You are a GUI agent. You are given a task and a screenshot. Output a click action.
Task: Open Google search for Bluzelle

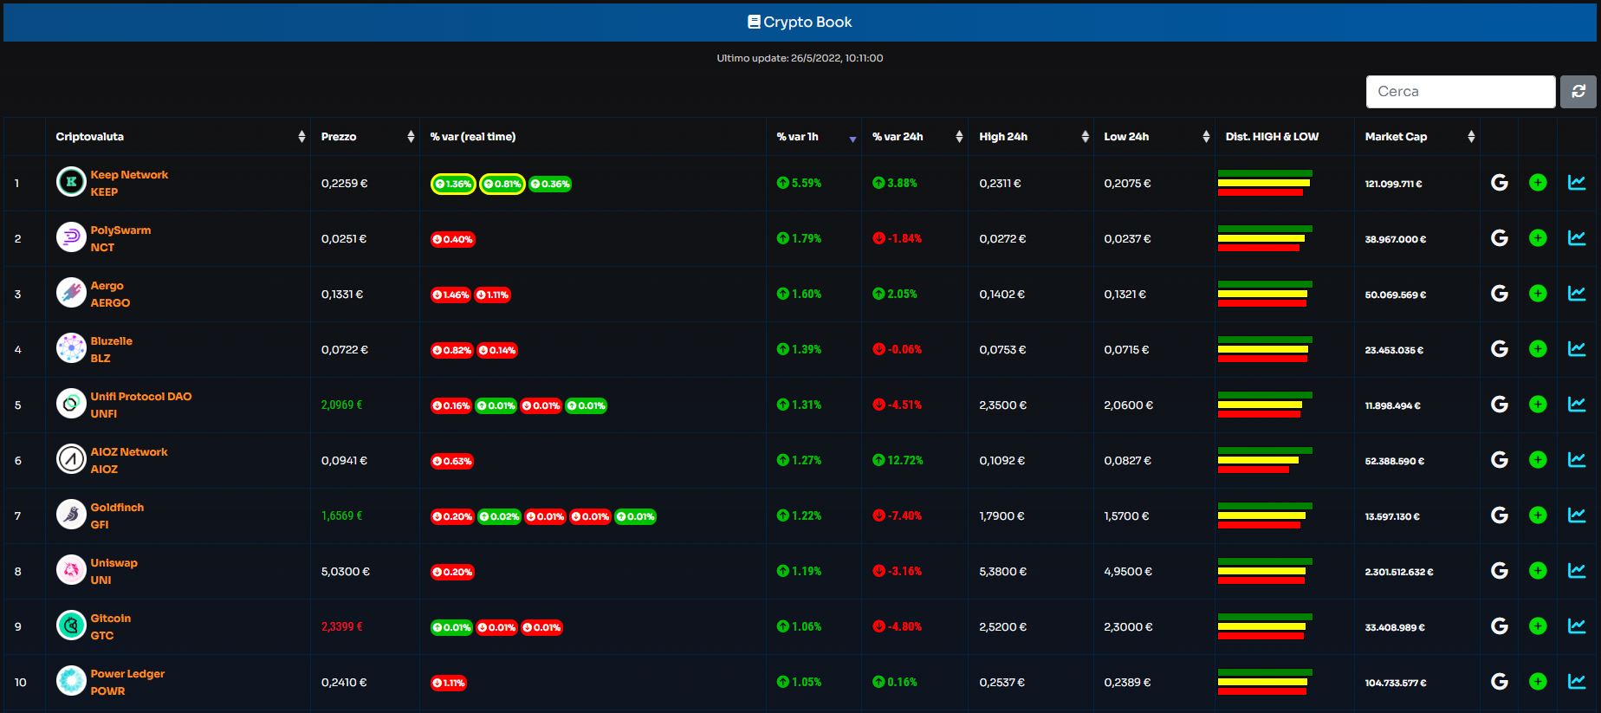coord(1499,349)
